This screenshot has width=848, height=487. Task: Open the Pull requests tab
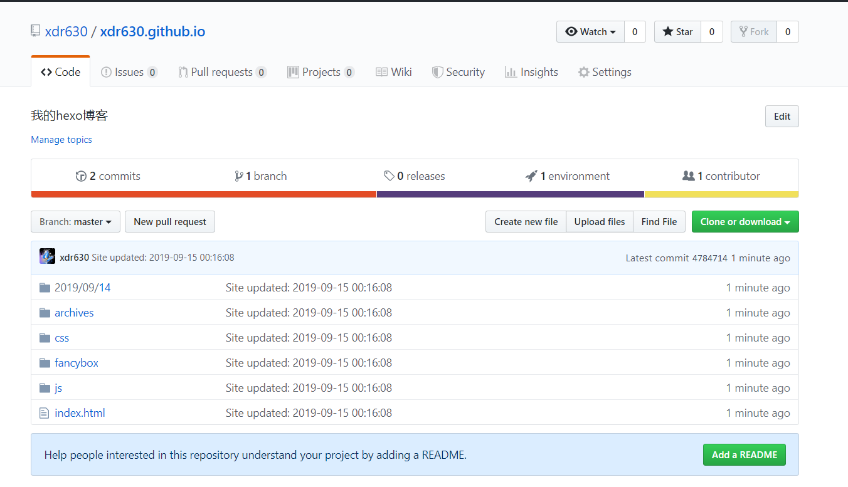(x=222, y=72)
